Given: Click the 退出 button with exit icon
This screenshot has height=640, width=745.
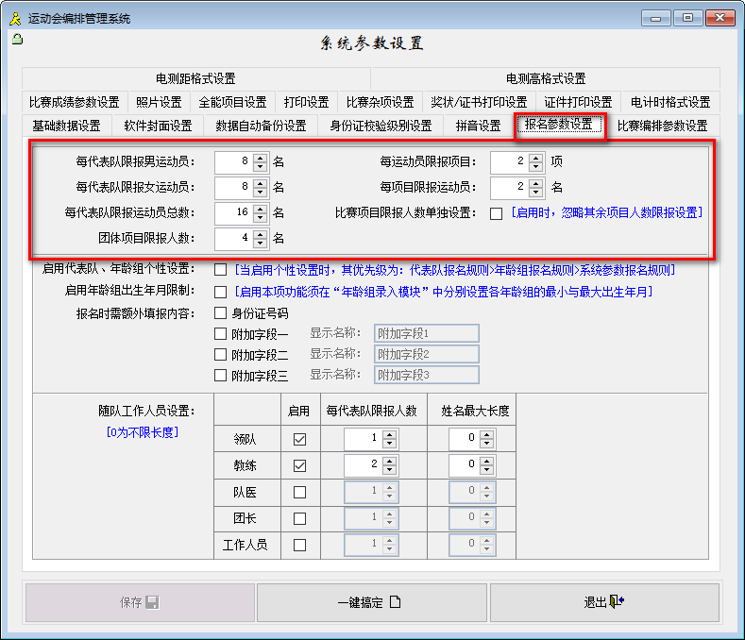Looking at the screenshot, I should pos(604,602).
